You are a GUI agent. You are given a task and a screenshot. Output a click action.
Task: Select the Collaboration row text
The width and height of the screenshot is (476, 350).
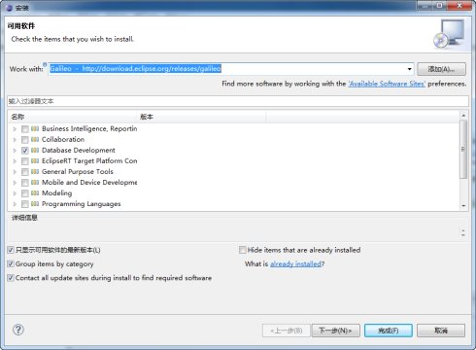[x=63, y=140]
